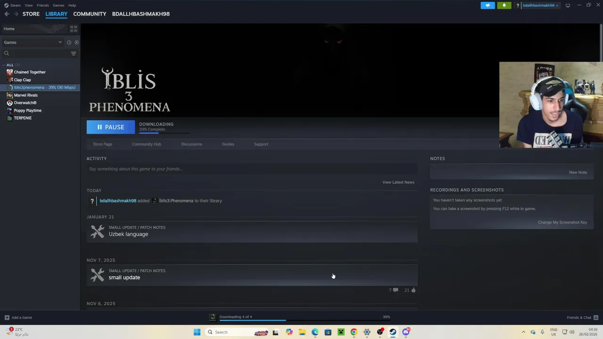Click the question mark avatar icon
Image resolution: width=603 pixels, height=339 pixels.
518,6
